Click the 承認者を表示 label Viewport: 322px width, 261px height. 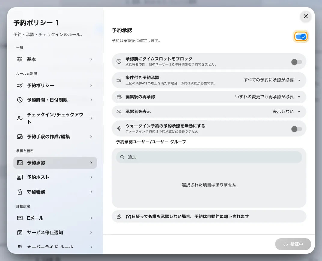[138, 112]
